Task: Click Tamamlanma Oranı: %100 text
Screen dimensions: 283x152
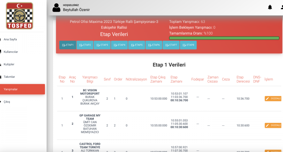Action: pos(191,33)
